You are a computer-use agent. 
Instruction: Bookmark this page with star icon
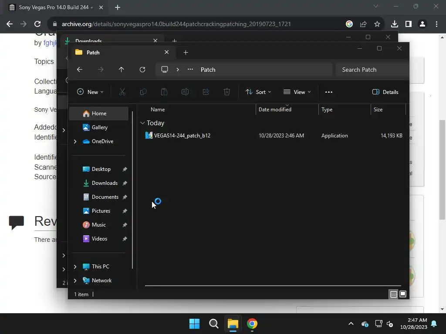point(377,24)
